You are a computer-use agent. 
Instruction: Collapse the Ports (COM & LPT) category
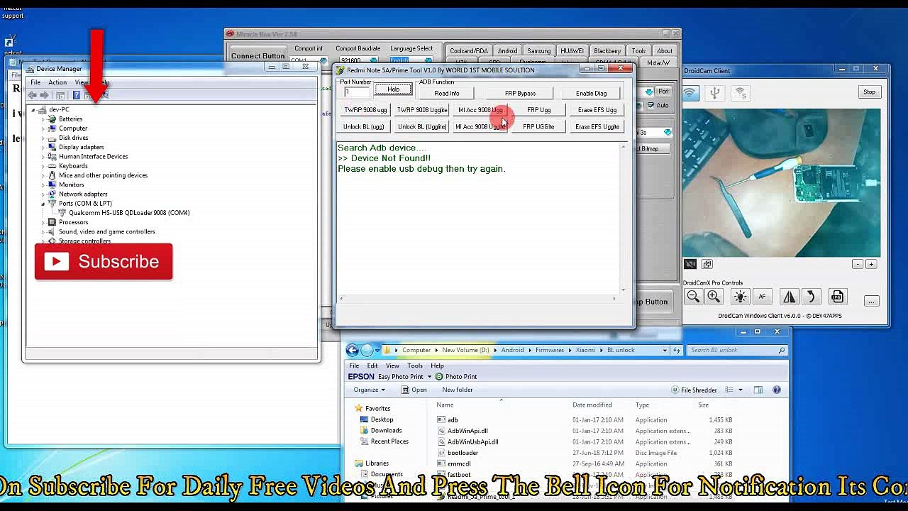(43, 204)
